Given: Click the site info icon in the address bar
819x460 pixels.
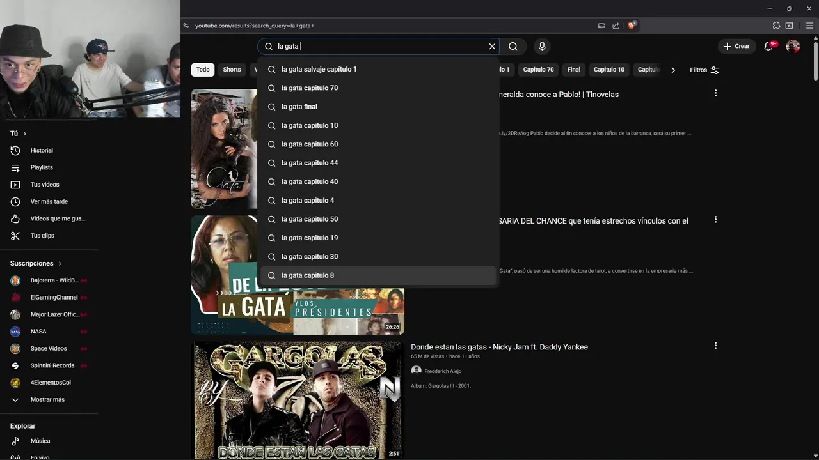Looking at the screenshot, I should tap(186, 26).
